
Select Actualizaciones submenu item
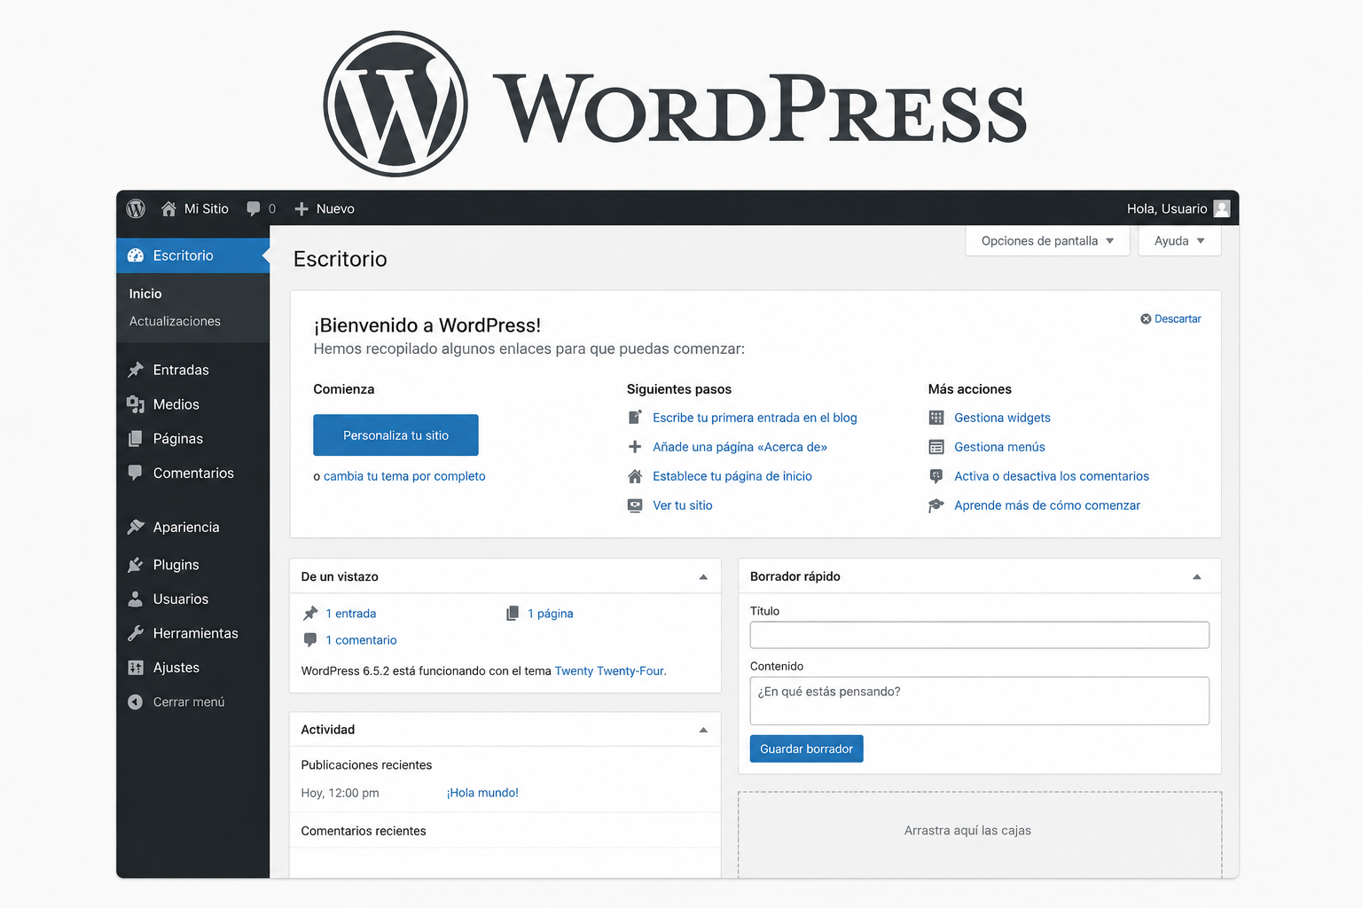click(175, 321)
